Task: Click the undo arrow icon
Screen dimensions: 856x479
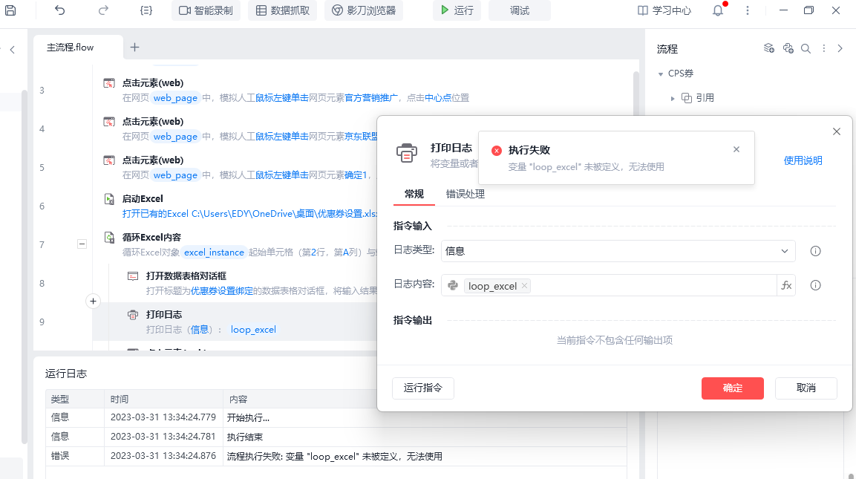Action: (x=60, y=10)
